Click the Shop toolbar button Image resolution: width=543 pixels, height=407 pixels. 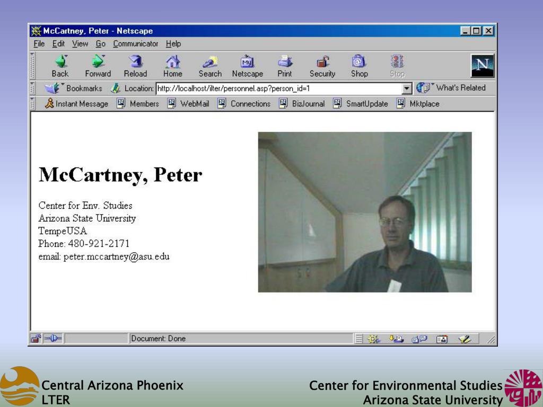pyautogui.click(x=360, y=66)
